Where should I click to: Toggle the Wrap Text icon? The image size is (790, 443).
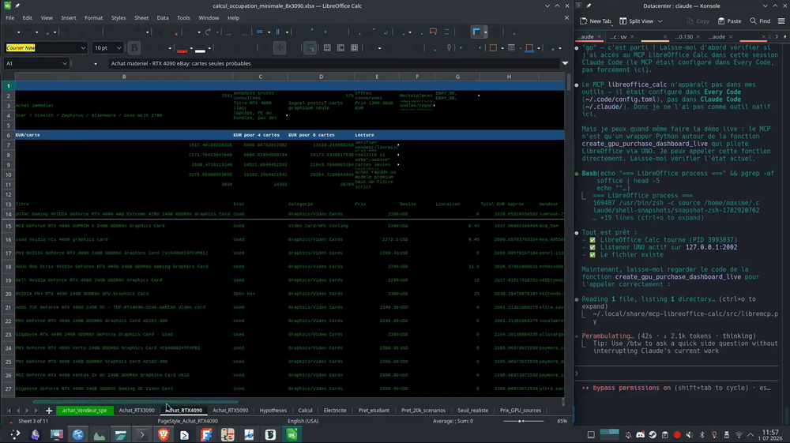(310, 48)
